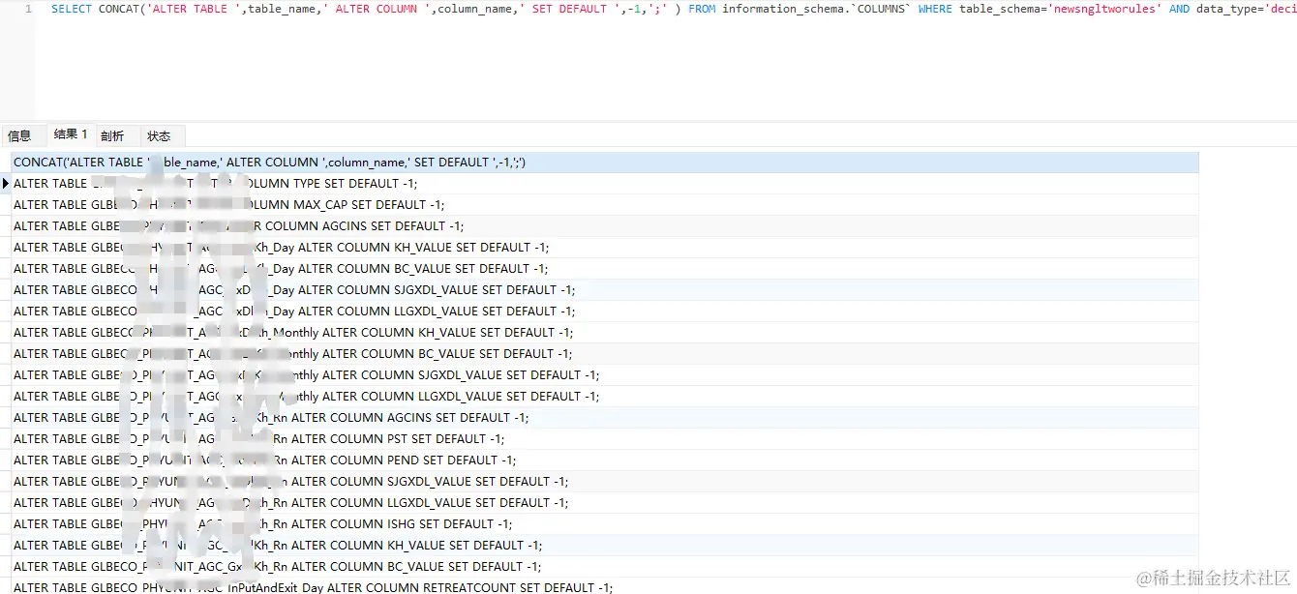
Task: Select the _Day row with SJGXDL_VALUE
Action: tap(605, 290)
